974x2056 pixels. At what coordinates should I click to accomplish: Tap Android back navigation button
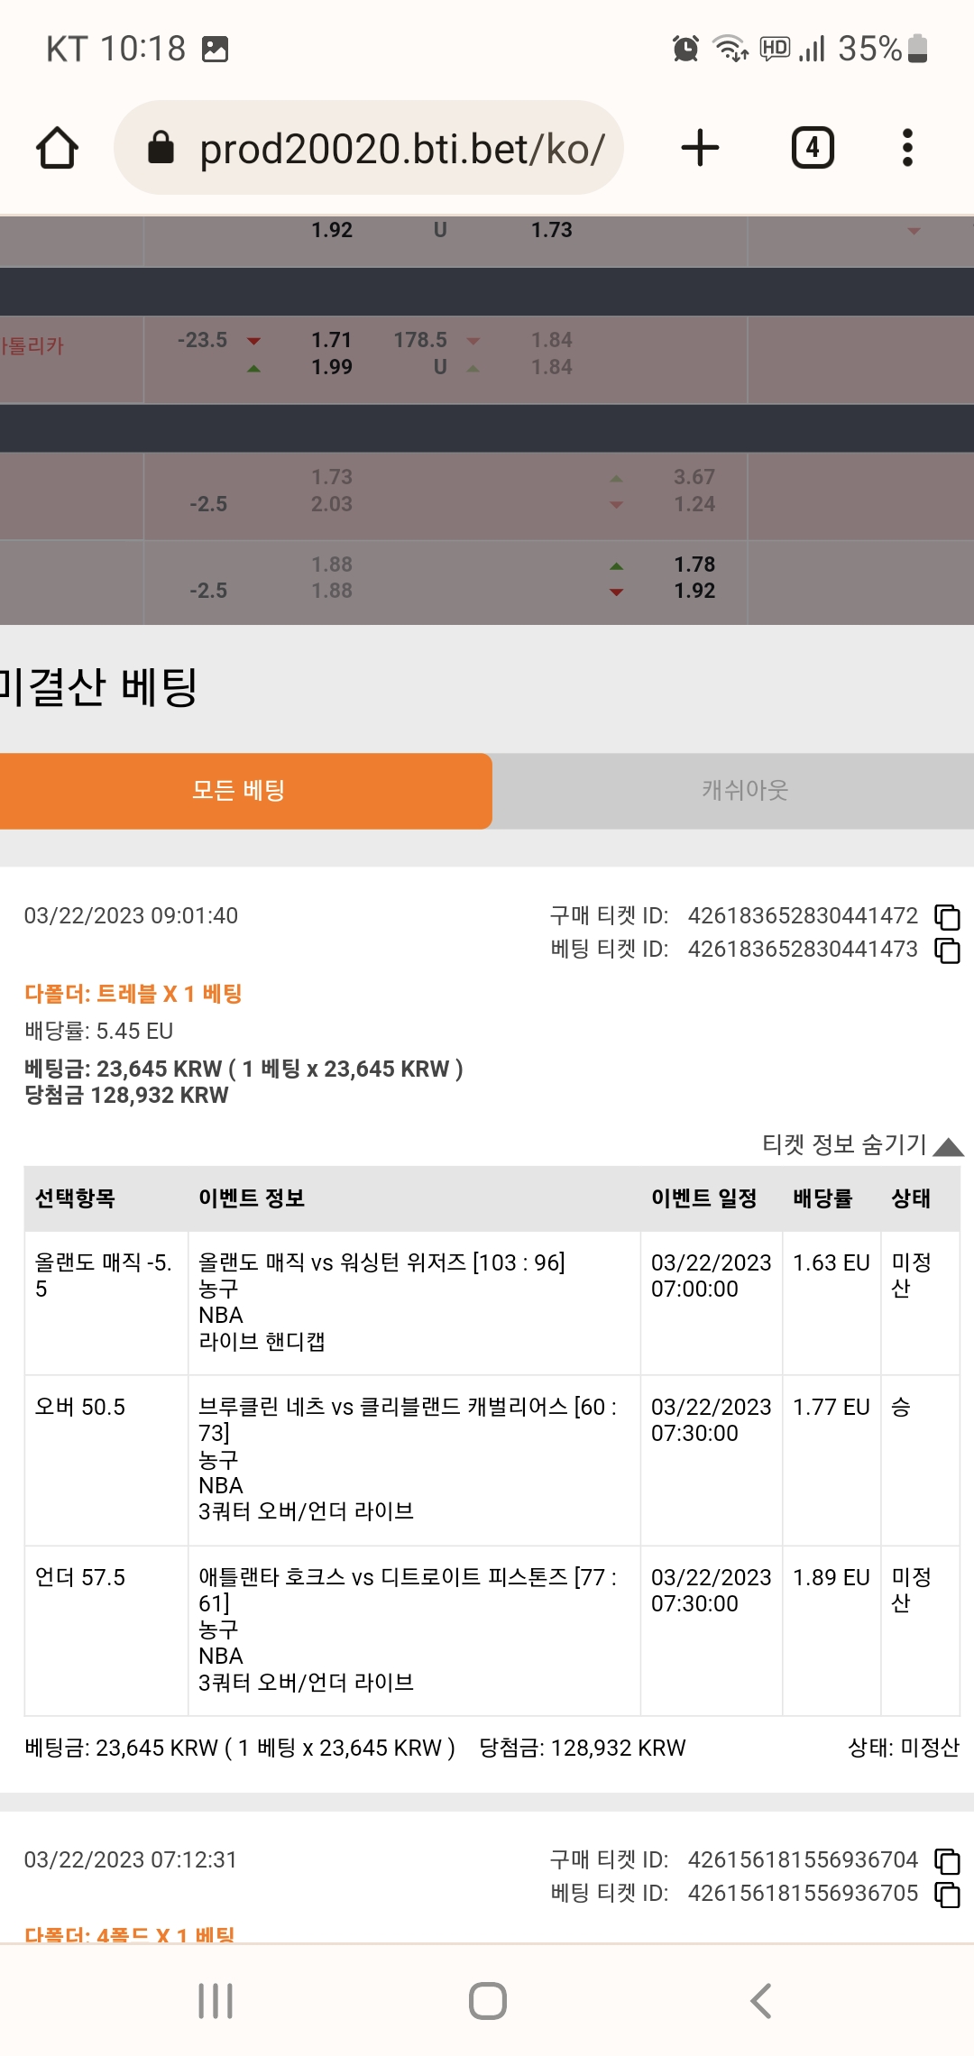pyautogui.click(x=761, y=2001)
